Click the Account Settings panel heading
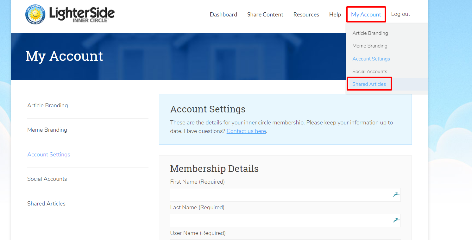This screenshot has width=472, height=240. pyautogui.click(x=208, y=109)
